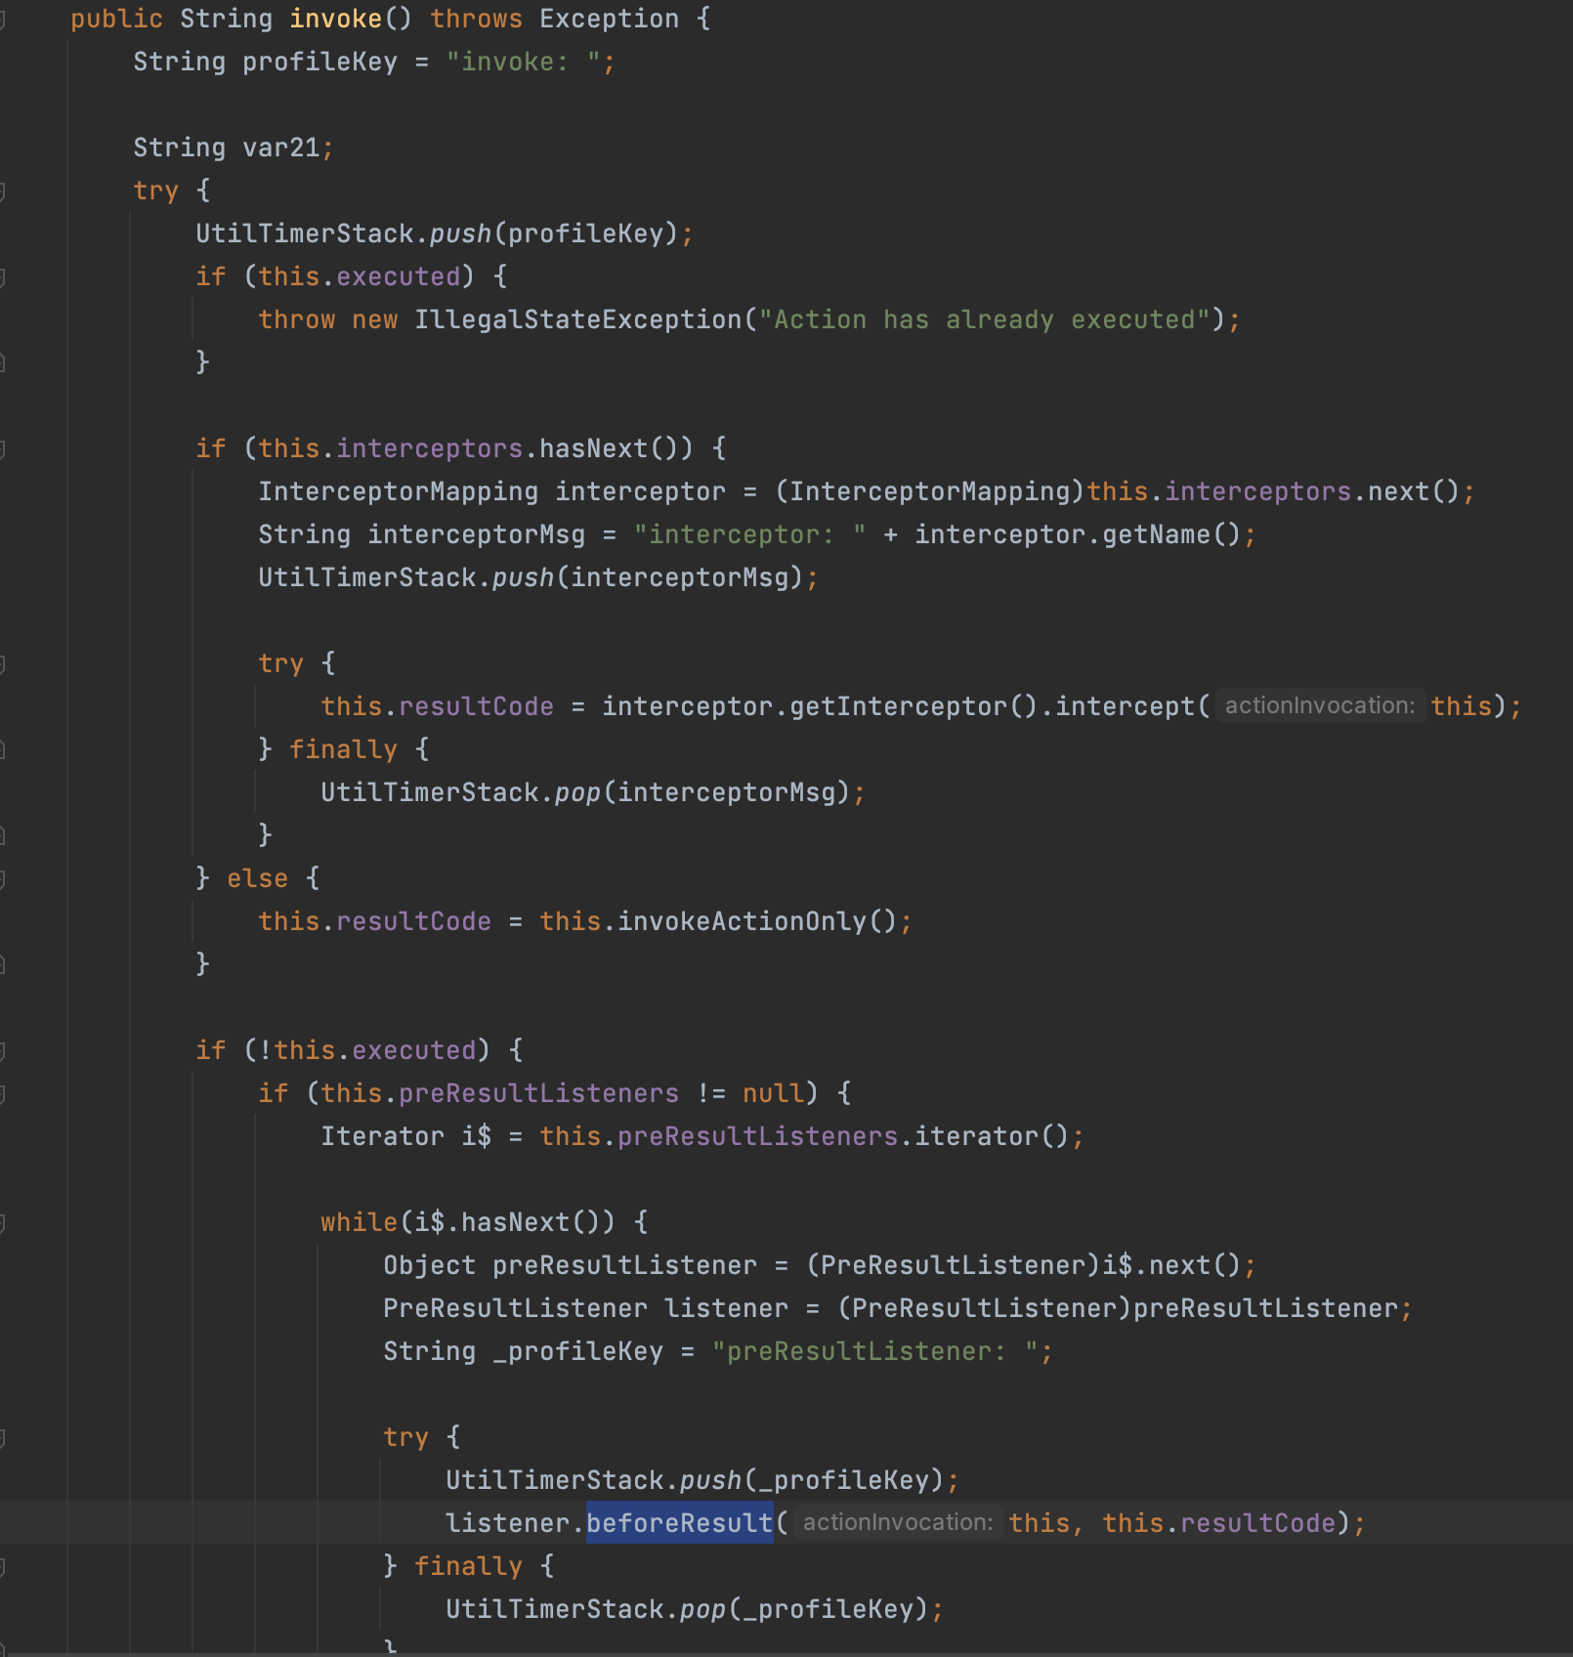This screenshot has height=1657, width=1573.
Task: Click resultCode in beforeResult arguments
Action: (1258, 1523)
